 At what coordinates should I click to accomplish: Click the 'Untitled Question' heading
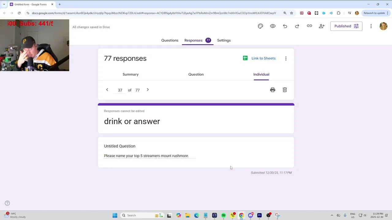(x=119, y=146)
